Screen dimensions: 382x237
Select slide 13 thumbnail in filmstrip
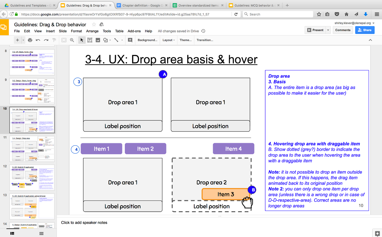coord(32,206)
